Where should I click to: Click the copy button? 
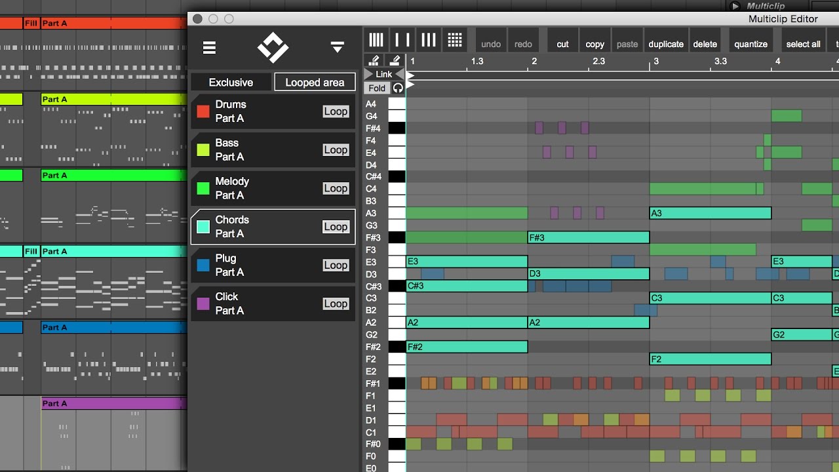[595, 41]
